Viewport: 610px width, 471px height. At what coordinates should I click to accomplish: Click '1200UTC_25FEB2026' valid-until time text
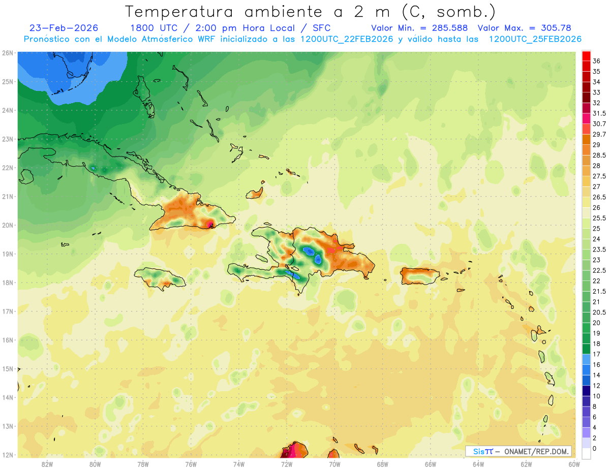tap(535, 39)
